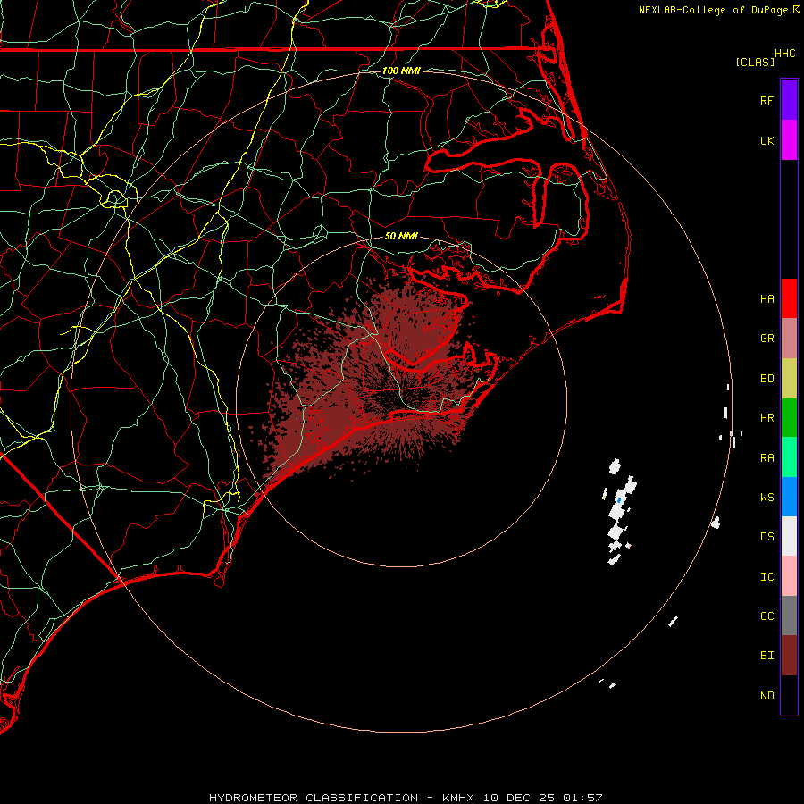This screenshot has height=804, width=804.
Task: Click the "BD" legend label
Action: click(766, 379)
